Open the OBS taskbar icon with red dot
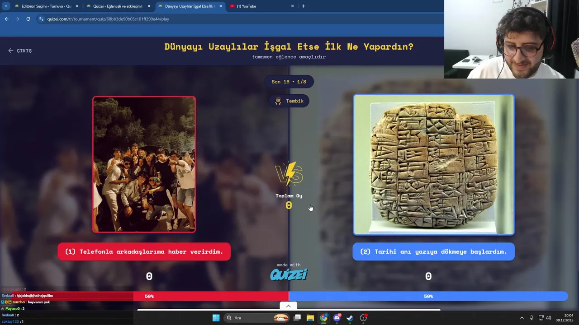The width and height of the screenshot is (579, 325). [363, 318]
